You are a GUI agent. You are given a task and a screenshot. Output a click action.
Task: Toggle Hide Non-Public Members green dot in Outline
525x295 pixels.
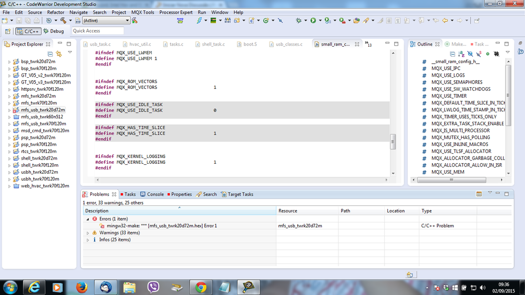coord(488,54)
